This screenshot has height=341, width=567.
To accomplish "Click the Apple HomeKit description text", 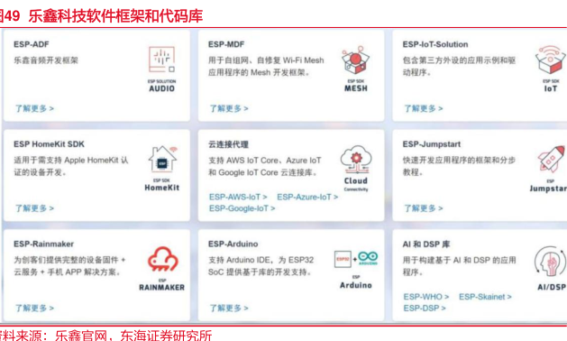I will coord(71,166).
